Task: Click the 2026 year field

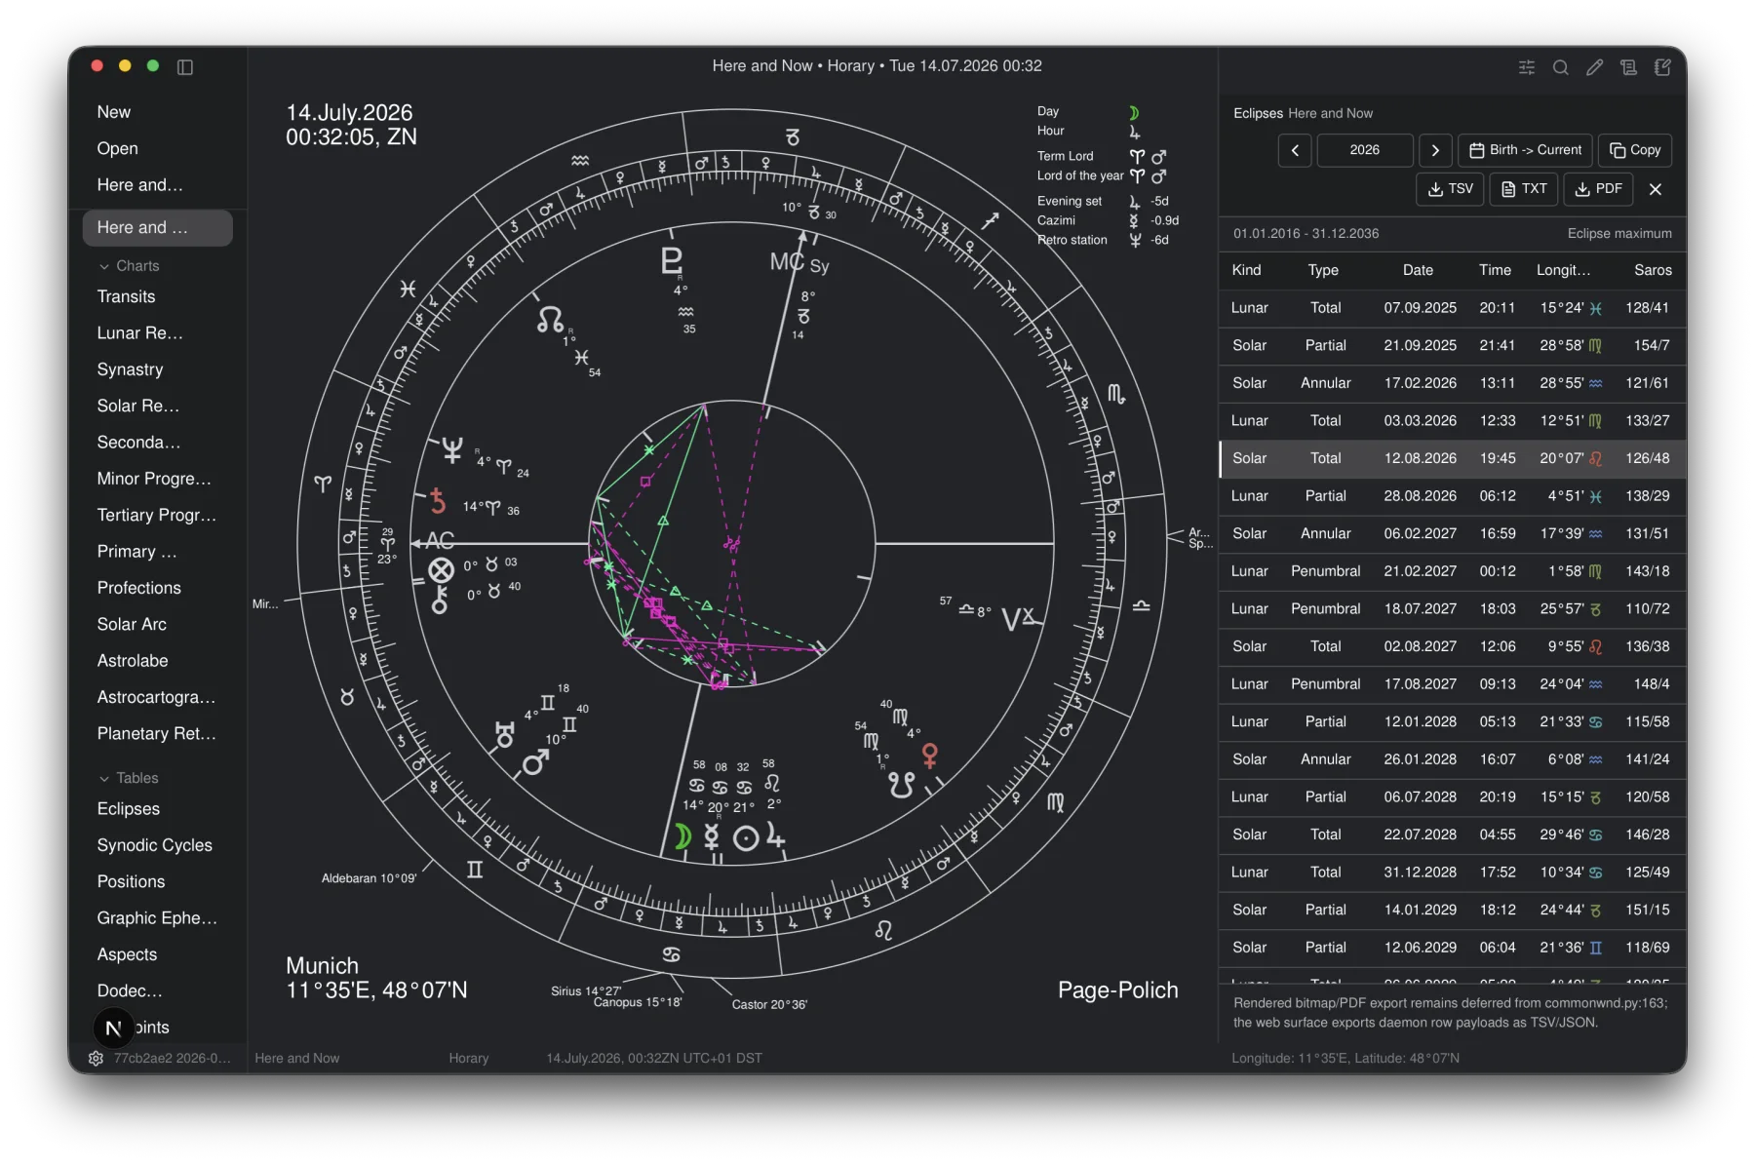Action: [1365, 150]
